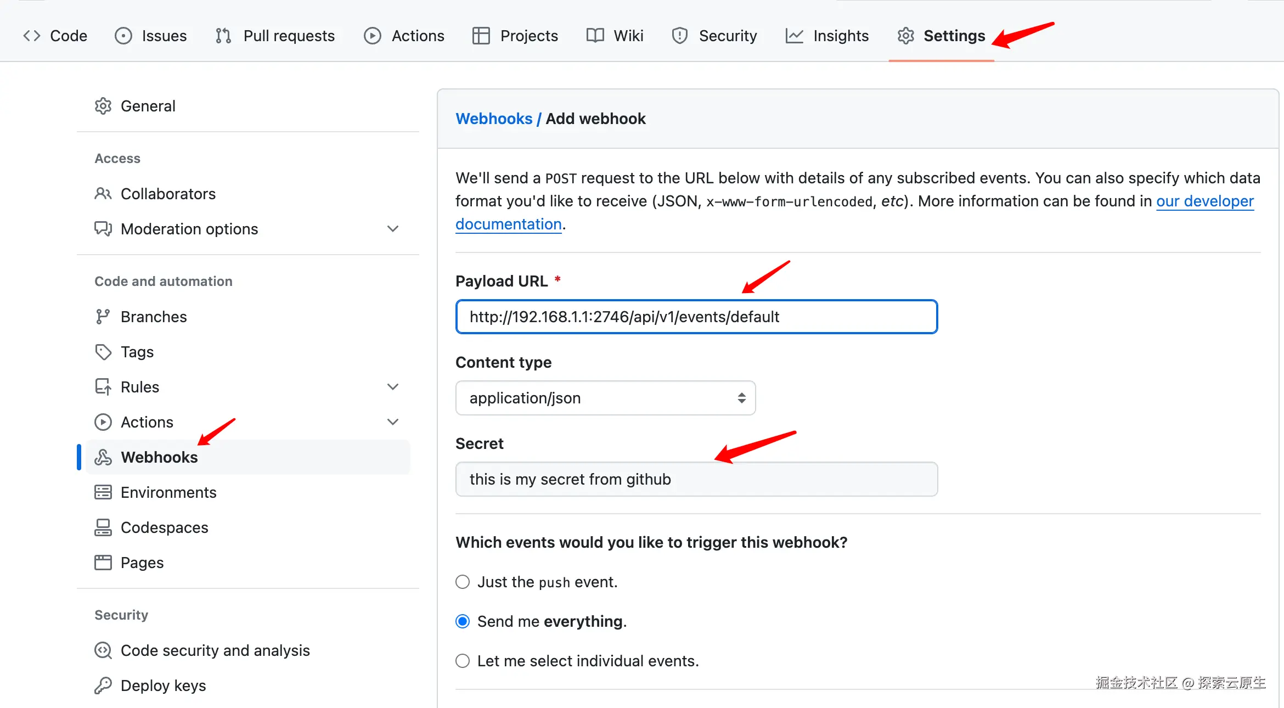Choose 'Send me everything' option
Image resolution: width=1284 pixels, height=708 pixels.
462,621
